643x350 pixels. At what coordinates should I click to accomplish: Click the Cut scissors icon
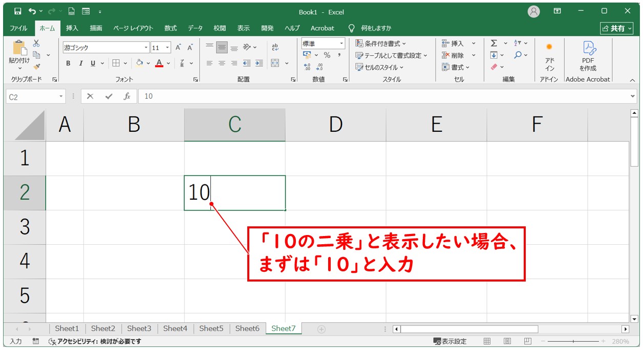pyautogui.click(x=36, y=44)
